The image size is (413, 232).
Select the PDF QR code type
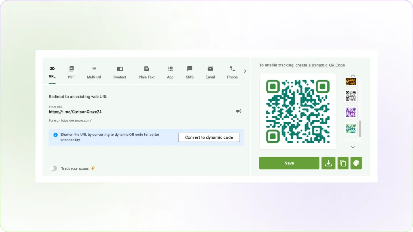(x=71, y=72)
